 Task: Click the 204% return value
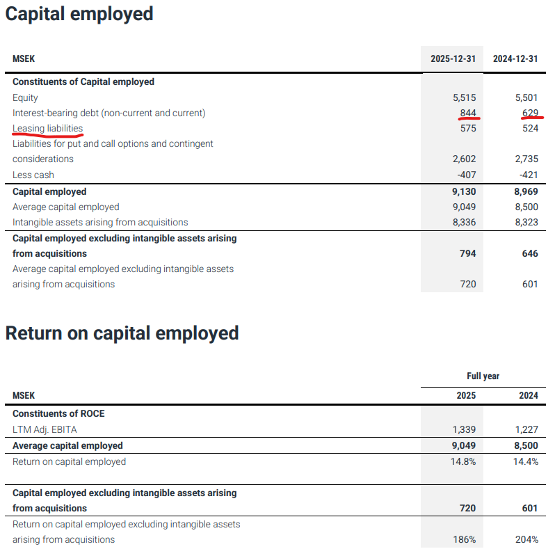tap(526, 539)
